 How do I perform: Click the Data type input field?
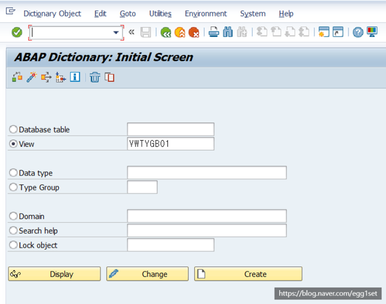(x=207, y=173)
